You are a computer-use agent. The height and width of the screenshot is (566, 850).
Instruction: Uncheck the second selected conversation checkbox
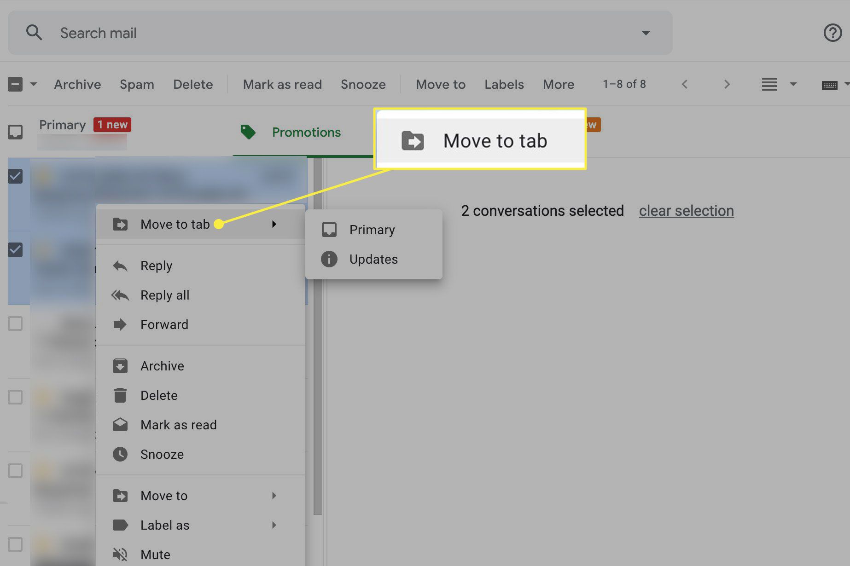15,249
